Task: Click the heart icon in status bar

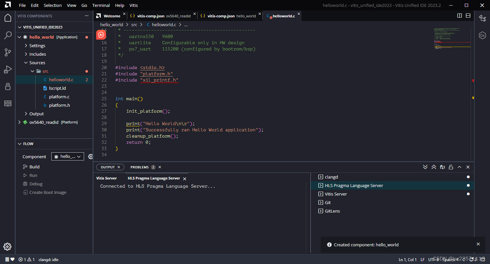Action: pos(12,259)
